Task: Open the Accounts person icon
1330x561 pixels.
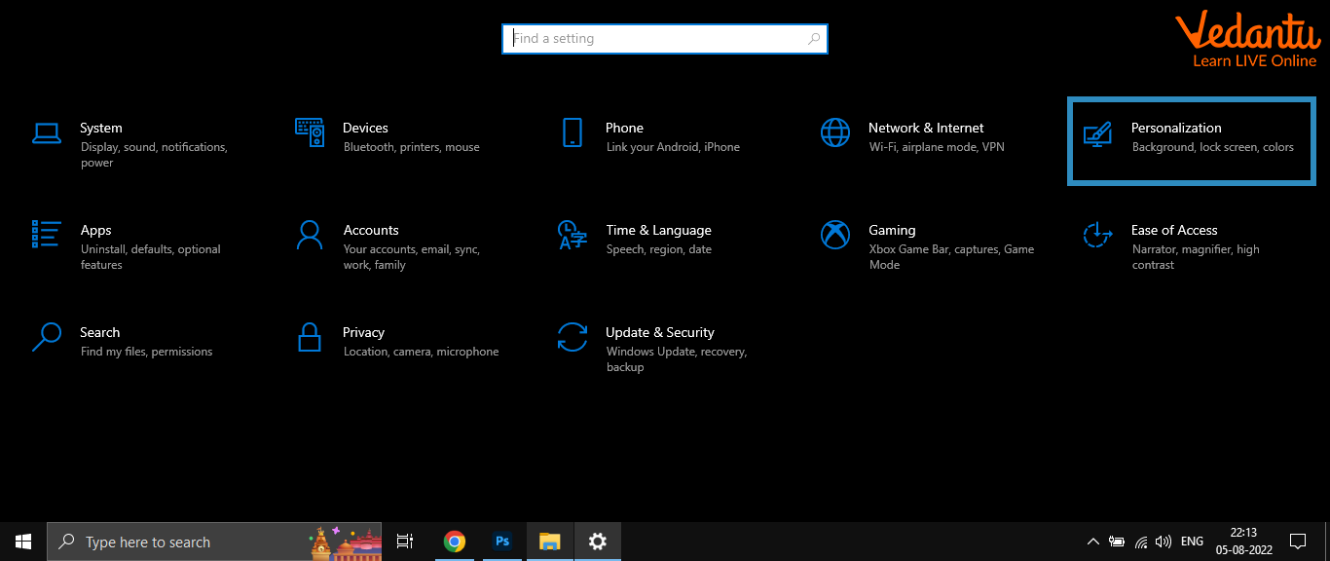Action: point(310,235)
